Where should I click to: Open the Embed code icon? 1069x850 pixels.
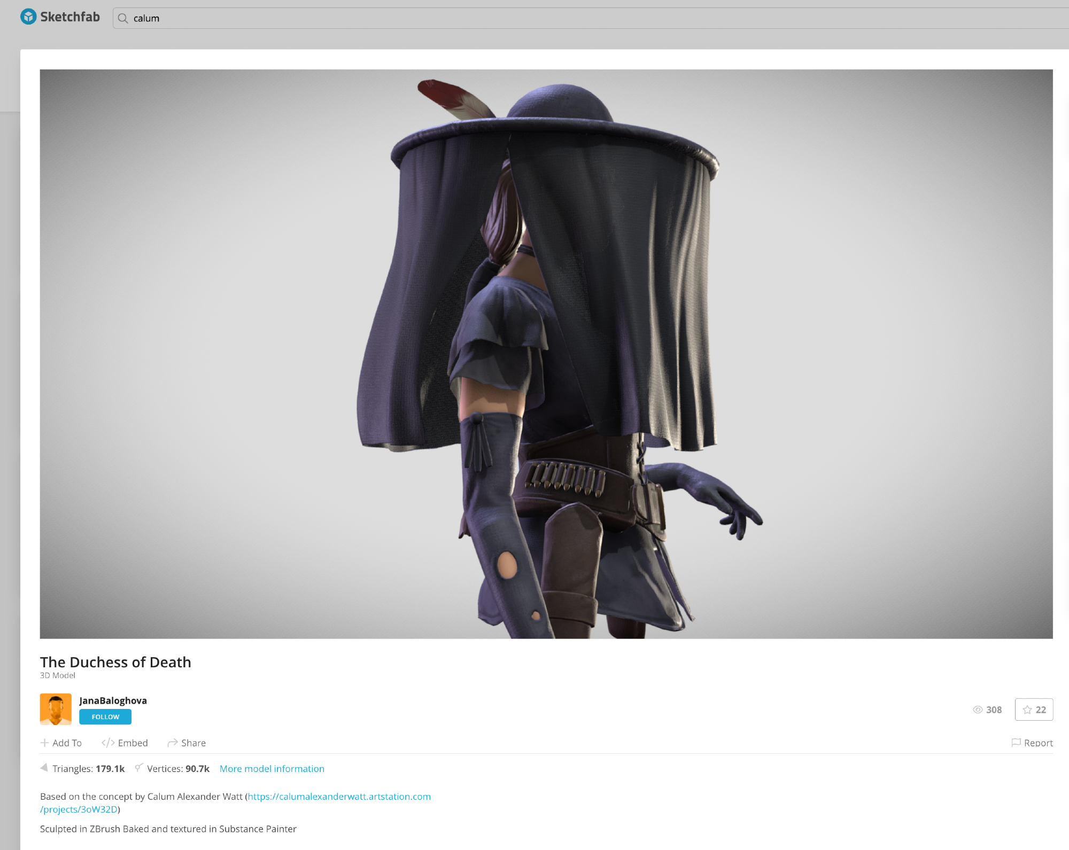click(x=108, y=743)
